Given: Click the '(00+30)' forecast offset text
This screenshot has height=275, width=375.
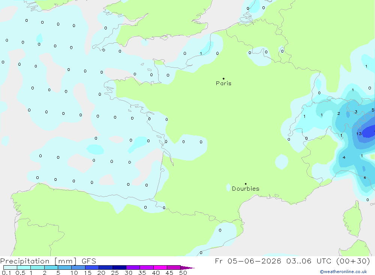Looking at the screenshot, I should 353,261.
